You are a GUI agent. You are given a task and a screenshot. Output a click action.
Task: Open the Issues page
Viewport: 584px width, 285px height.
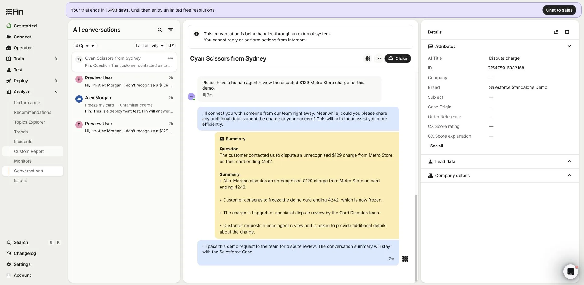(20, 181)
